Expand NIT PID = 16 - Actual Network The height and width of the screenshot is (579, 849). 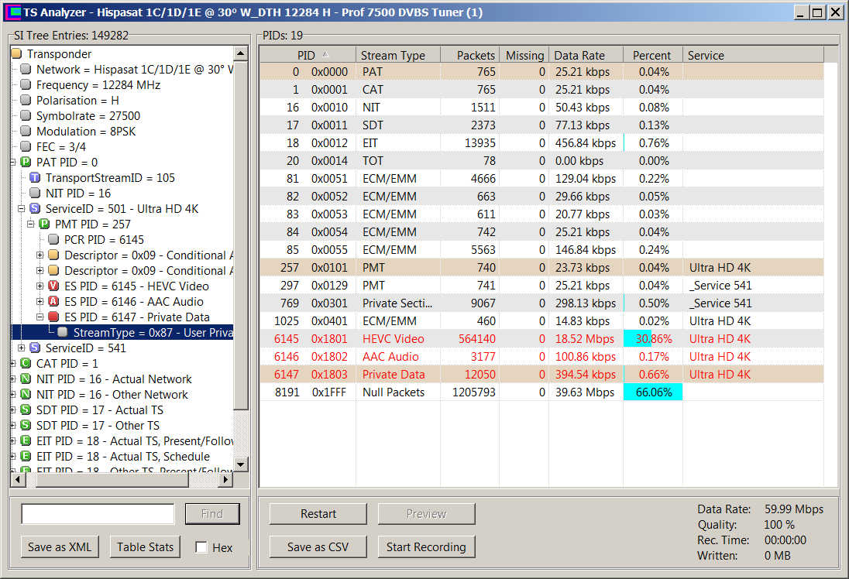(15, 379)
